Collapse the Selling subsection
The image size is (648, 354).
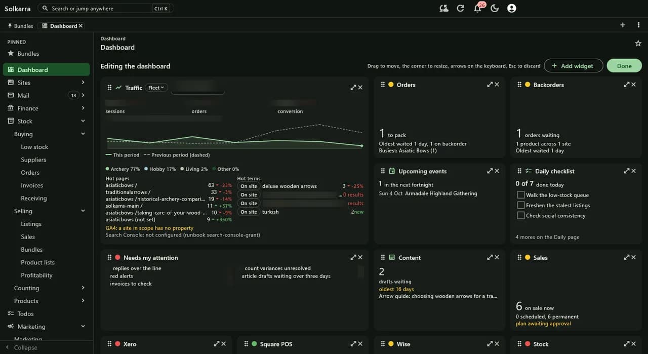pos(83,211)
